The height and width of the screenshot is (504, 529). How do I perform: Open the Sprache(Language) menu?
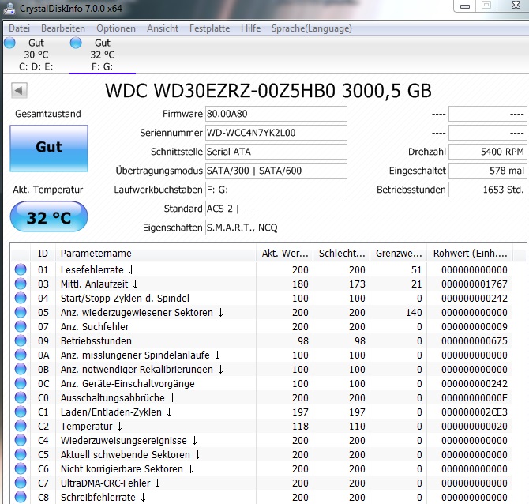pyautogui.click(x=312, y=28)
